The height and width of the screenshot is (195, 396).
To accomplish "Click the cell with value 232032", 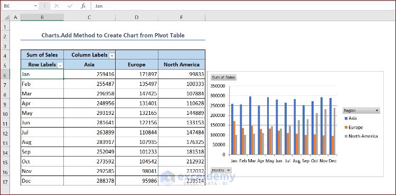I will coord(182,171).
